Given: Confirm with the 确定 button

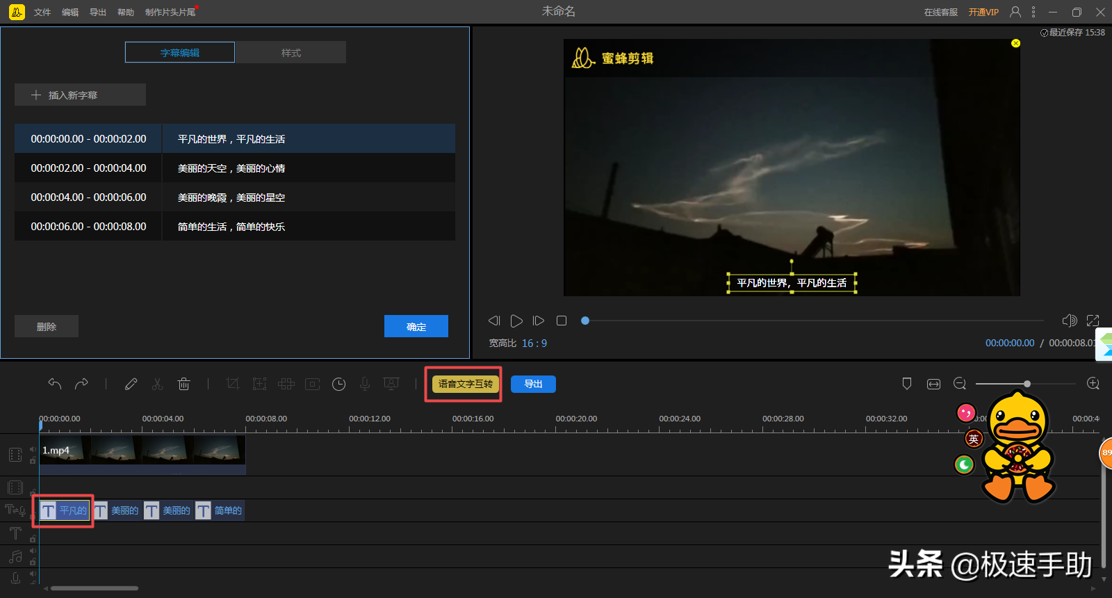Looking at the screenshot, I should [416, 326].
